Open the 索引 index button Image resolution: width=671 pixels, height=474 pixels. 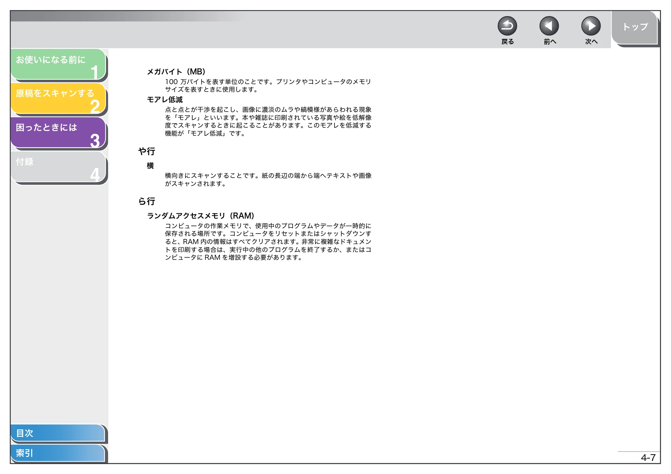tap(58, 453)
